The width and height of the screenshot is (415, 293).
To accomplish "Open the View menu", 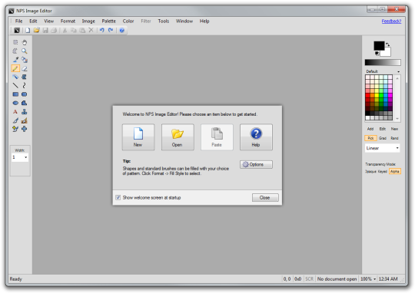I will click(48, 21).
